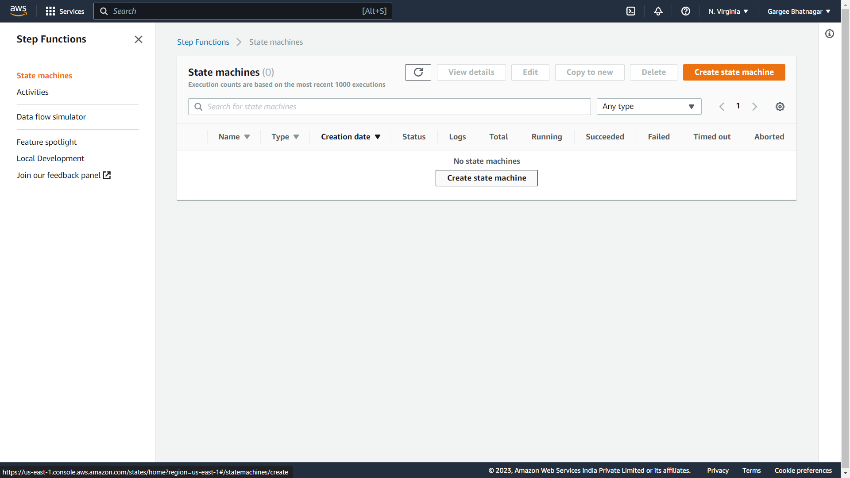Screen dimensions: 850x478
Task: Refresh the state machines list
Action: (x=418, y=72)
